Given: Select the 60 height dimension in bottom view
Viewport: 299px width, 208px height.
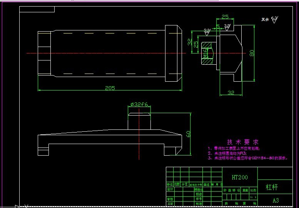Looking at the screenshot, I should pyautogui.click(x=188, y=134).
